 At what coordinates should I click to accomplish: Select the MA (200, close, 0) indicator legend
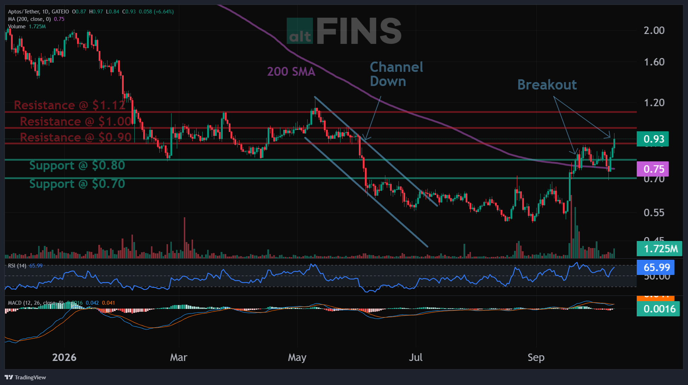pos(36,19)
